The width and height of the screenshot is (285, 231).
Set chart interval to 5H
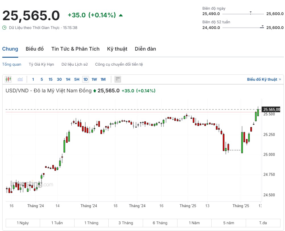point(77,79)
